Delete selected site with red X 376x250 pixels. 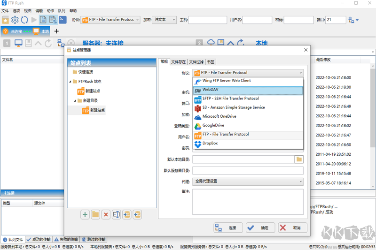(106, 215)
